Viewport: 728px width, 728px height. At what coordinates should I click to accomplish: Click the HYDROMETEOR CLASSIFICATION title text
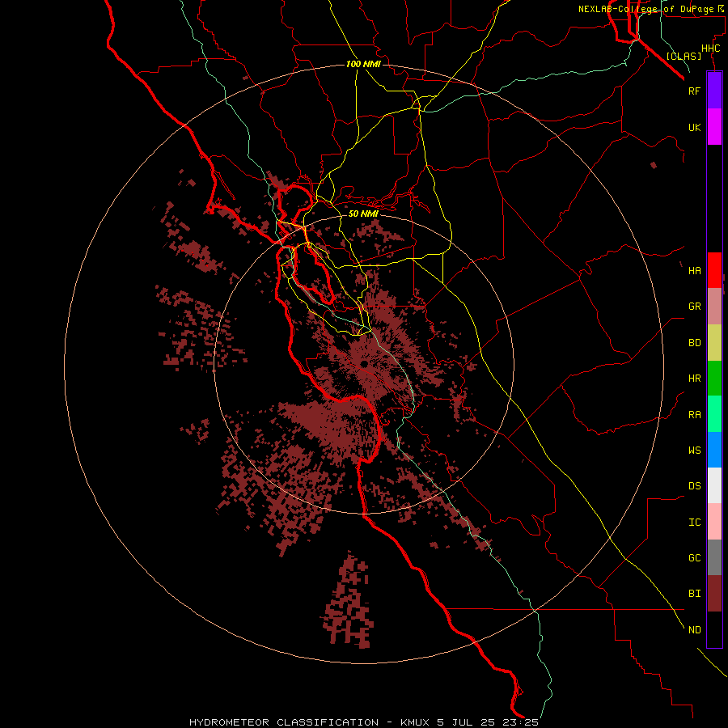click(x=284, y=722)
